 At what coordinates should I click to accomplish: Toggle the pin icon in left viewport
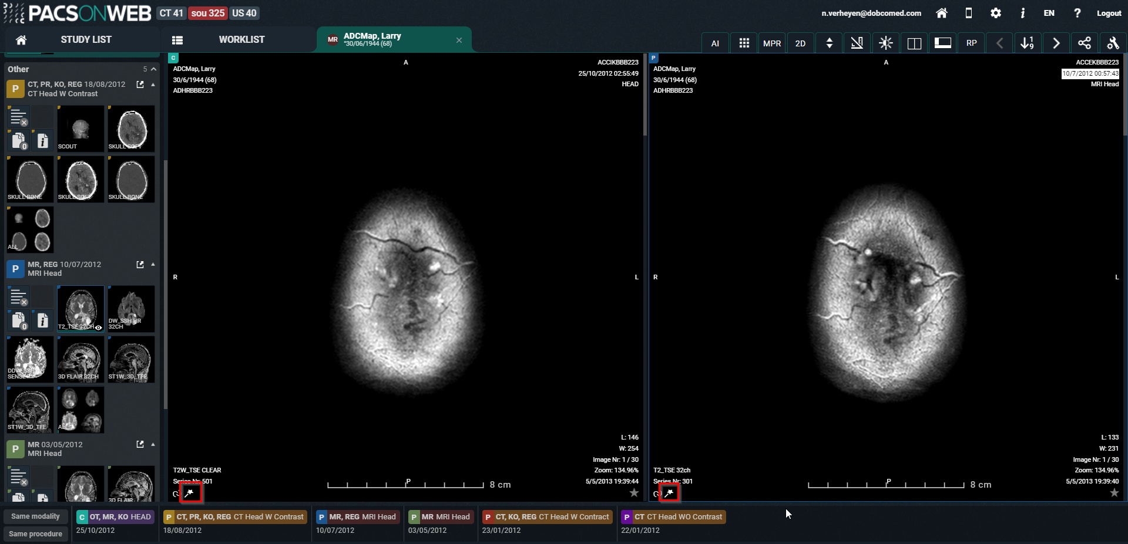click(189, 493)
